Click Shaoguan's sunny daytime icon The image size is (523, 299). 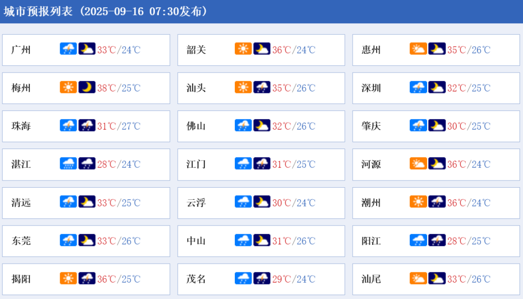243,49
